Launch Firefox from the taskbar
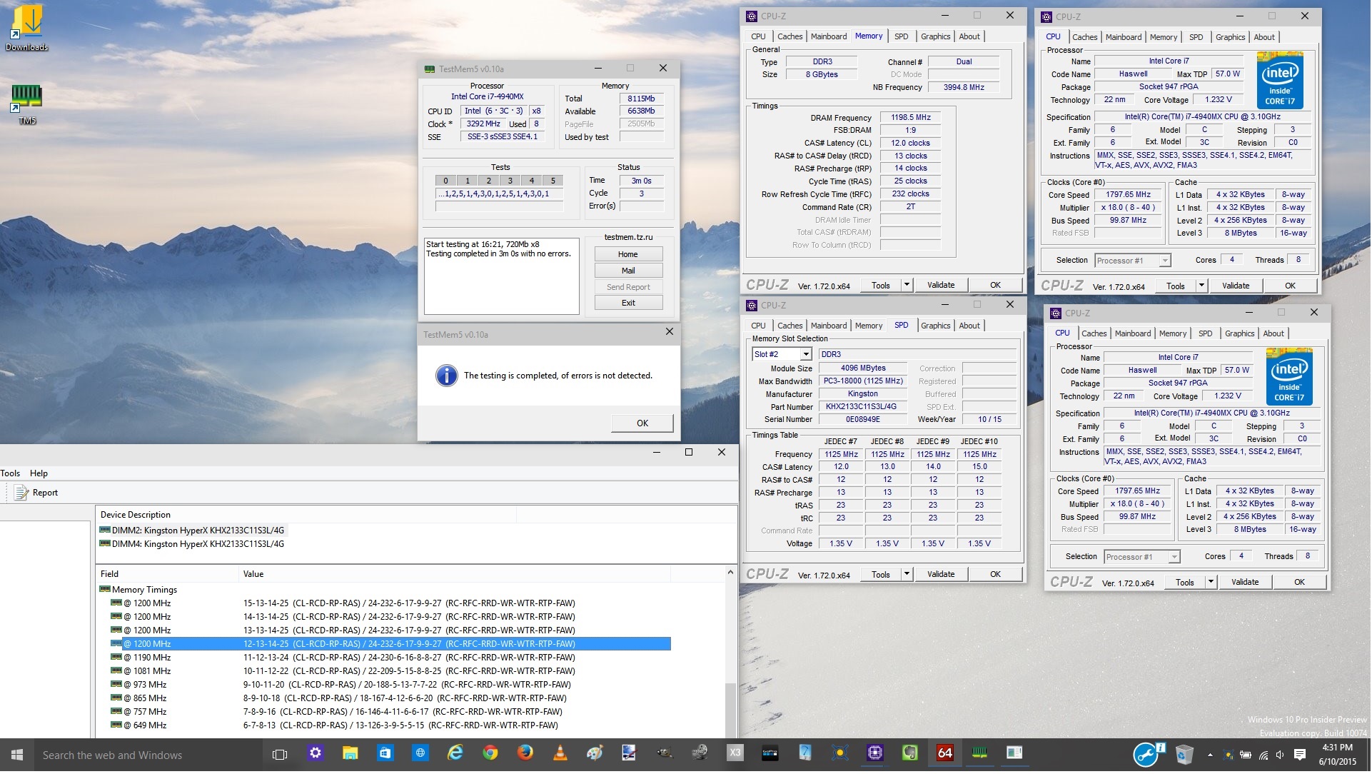Viewport: 1372px width, 774px height. [x=525, y=755]
